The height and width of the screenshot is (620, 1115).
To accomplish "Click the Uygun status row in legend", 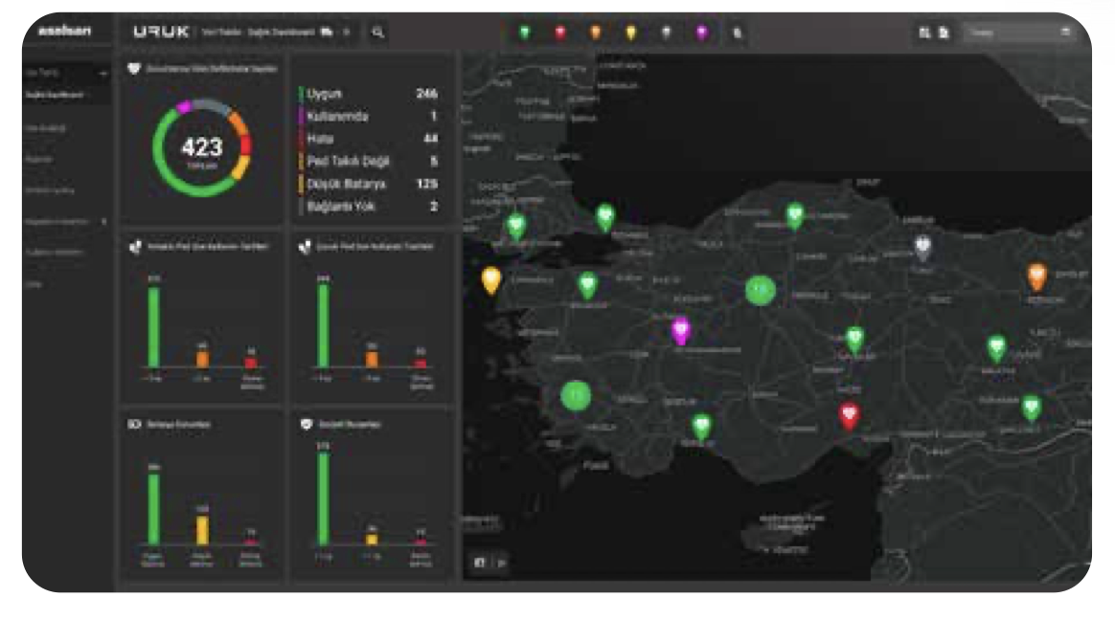I will coord(369,94).
